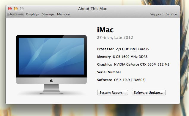Click the "Processor" label
This screenshot has width=189, height=116.
point(105,49)
